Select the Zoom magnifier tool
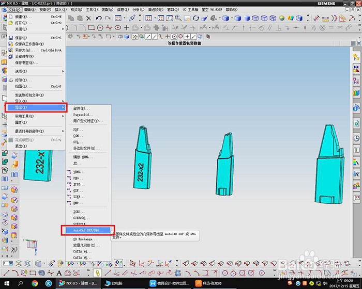The width and height of the screenshot is (362, 289). pos(178,18)
